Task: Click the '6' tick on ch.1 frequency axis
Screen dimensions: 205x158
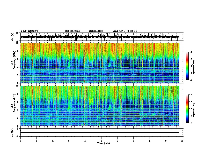Action: (18, 59)
